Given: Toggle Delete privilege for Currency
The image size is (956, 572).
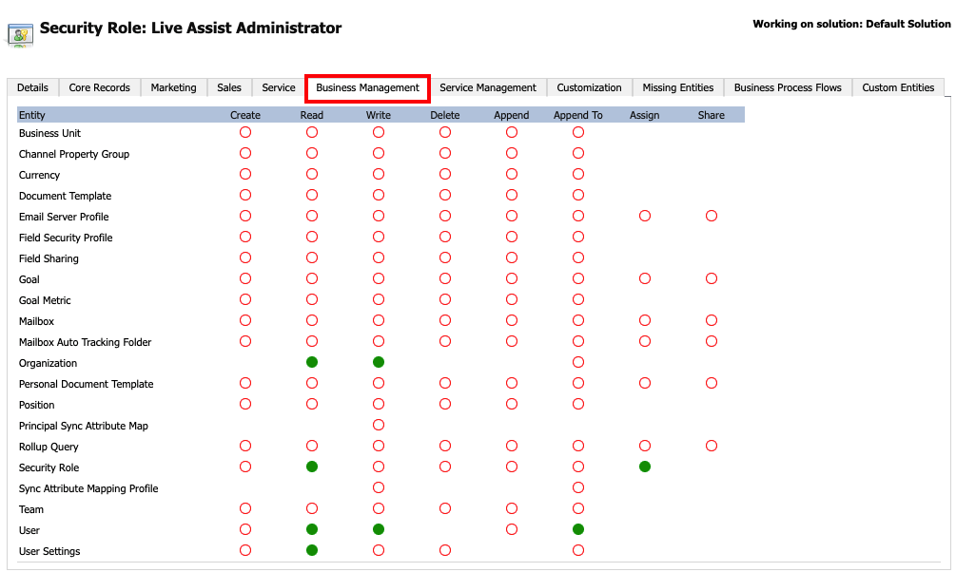Looking at the screenshot, I should (445, 174).
